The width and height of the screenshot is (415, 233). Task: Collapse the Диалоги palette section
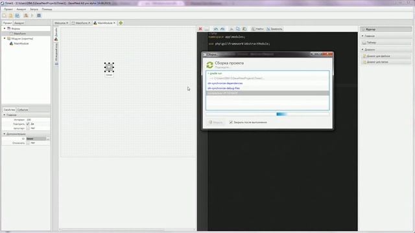(362, 49)
